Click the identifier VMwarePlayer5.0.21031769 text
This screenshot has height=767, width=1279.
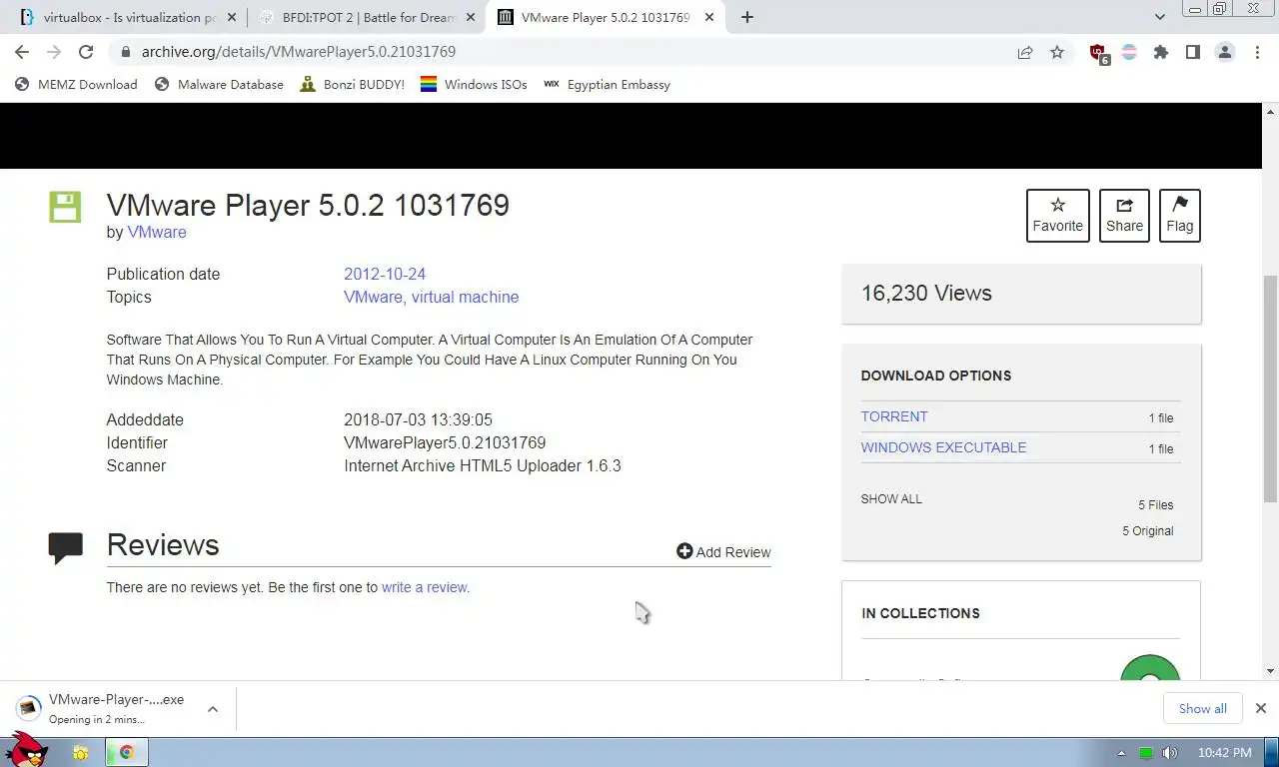click(445, 442)
